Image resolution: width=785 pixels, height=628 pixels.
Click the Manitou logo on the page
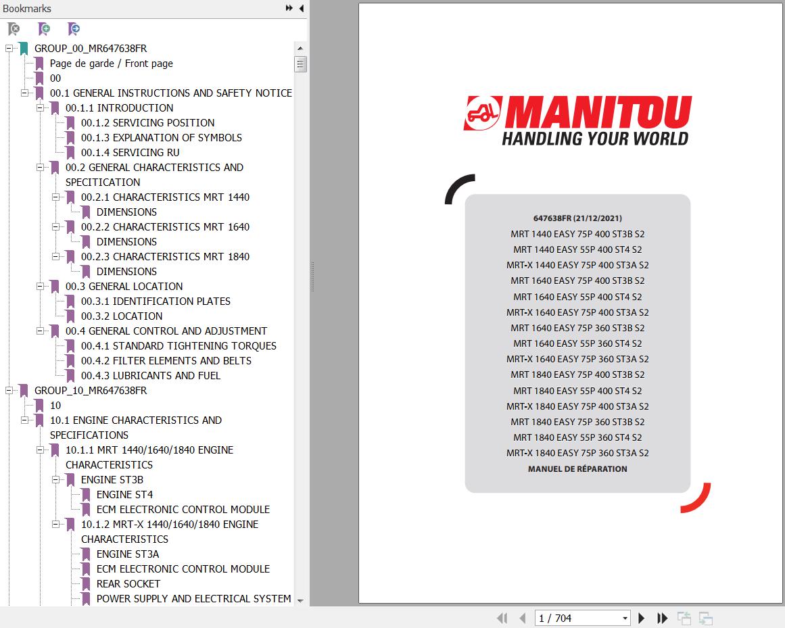(577, 120)
